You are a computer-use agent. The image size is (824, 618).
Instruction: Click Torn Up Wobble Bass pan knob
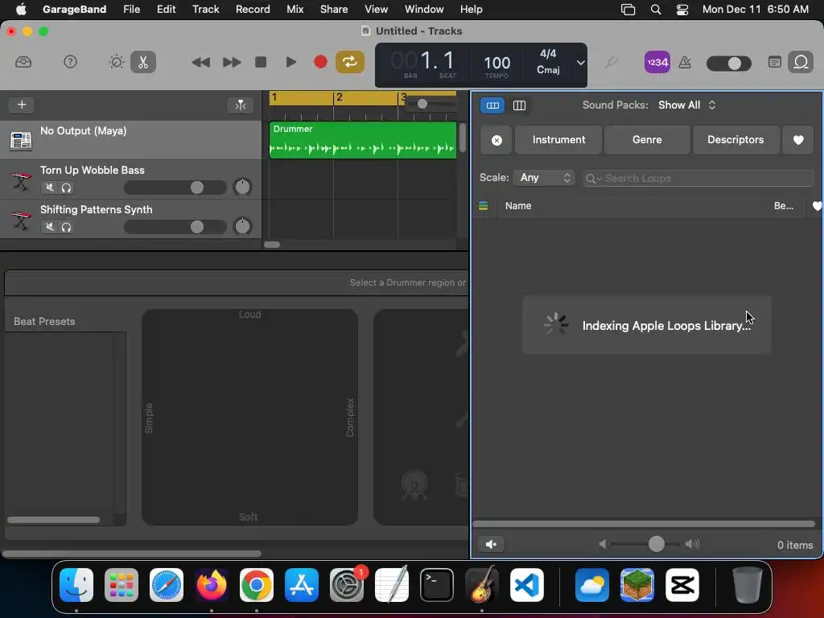click(242, 187)
